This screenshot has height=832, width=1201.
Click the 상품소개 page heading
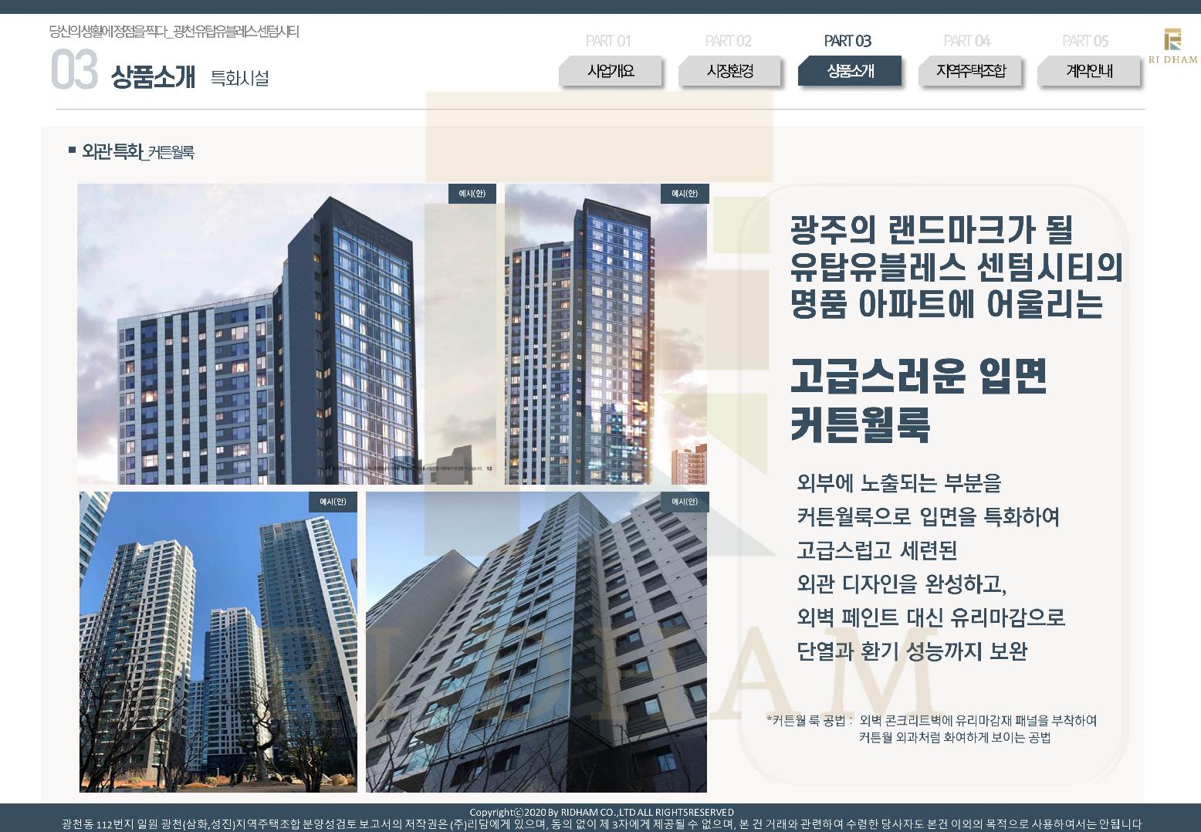153,77
